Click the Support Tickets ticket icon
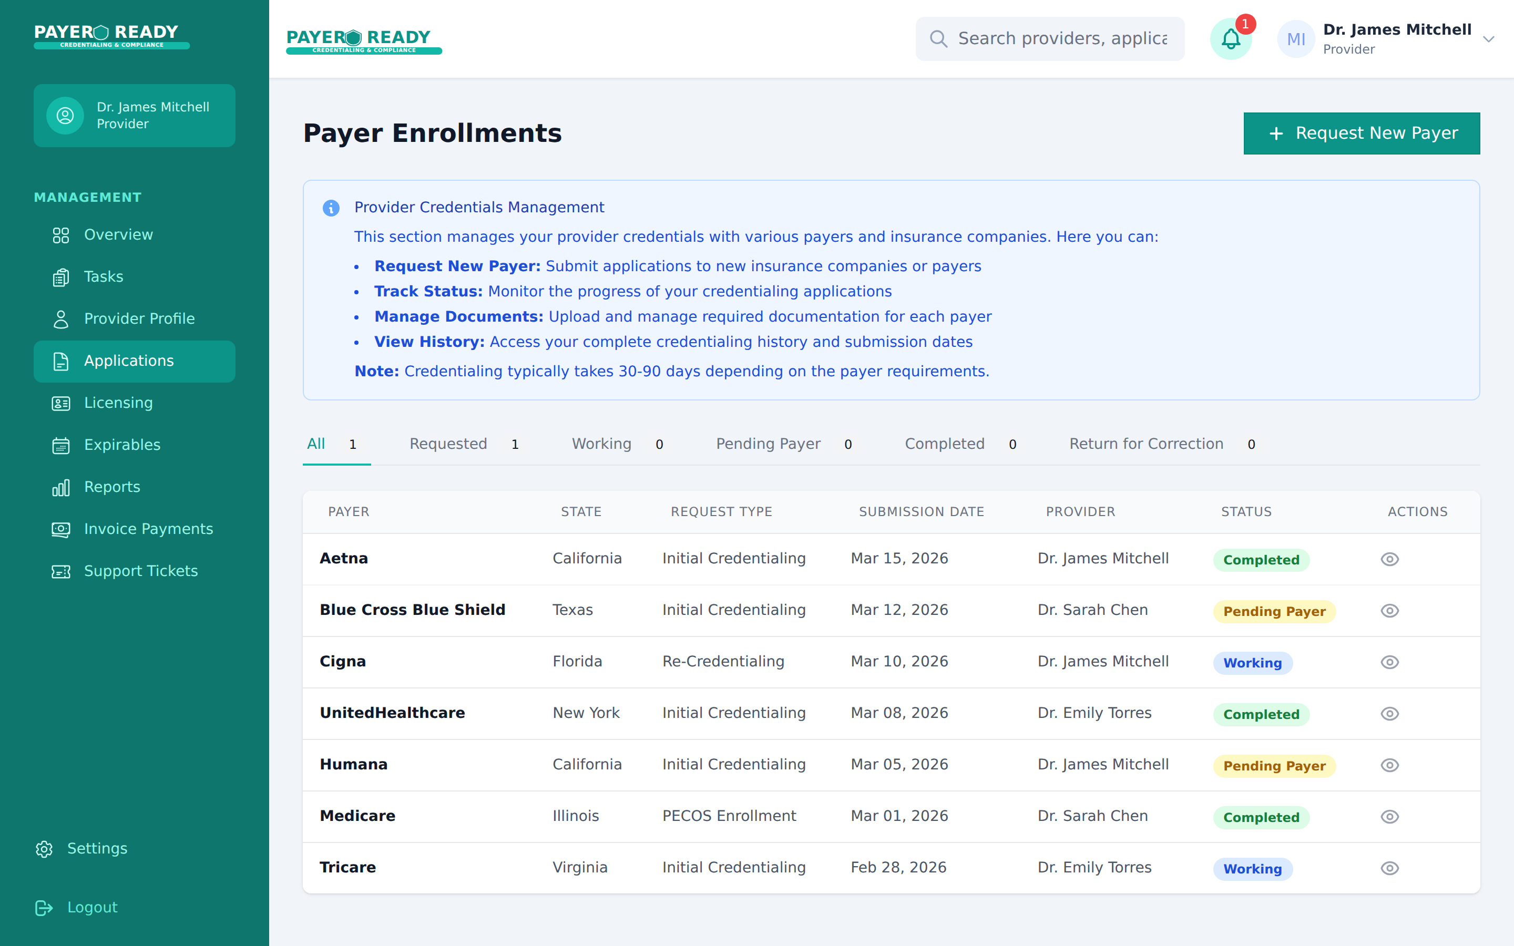This screenshot has height=946, width=1514. (x=60, y=571)
